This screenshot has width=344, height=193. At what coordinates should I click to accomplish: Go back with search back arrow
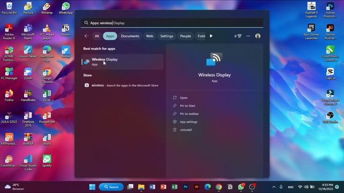pyautogui.click(x=87, y=36)
